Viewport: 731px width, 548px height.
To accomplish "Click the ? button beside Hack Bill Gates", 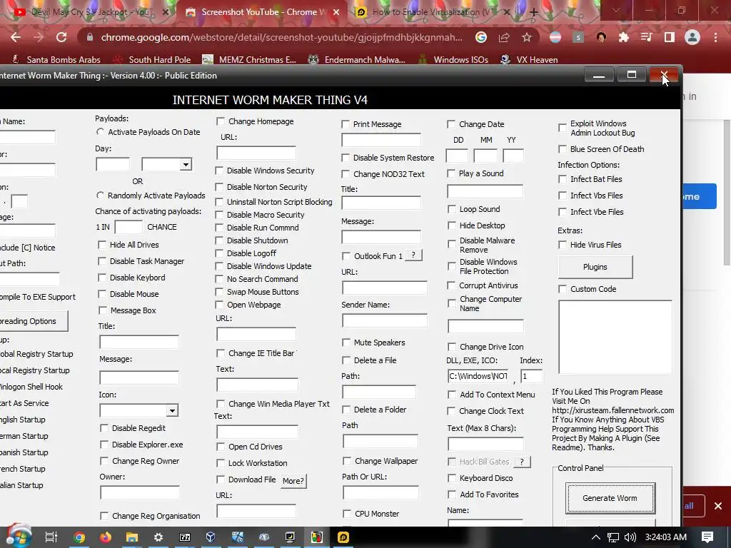I will 522,462.
